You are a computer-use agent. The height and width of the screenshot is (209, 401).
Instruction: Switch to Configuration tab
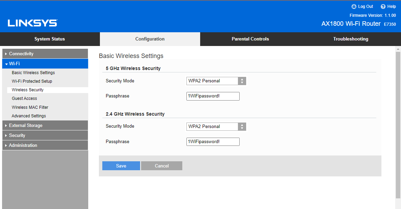coord(150,39)
